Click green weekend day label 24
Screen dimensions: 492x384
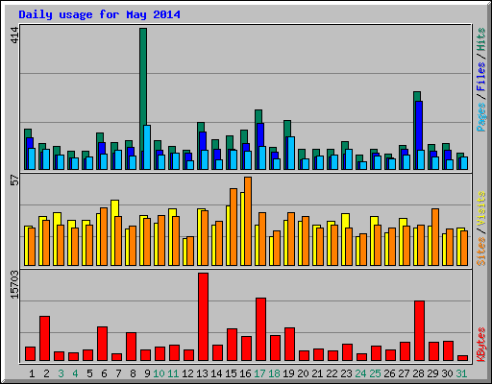(x=360, y=373)
